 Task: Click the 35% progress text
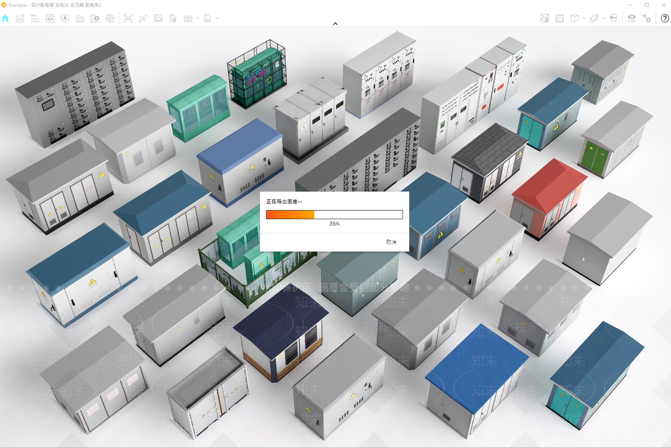pos(334,224)
